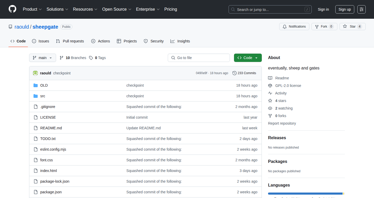The width and height of the screenshot is (374, 198).
Task: Click the star icon in Star button
Action: [345, 26]
